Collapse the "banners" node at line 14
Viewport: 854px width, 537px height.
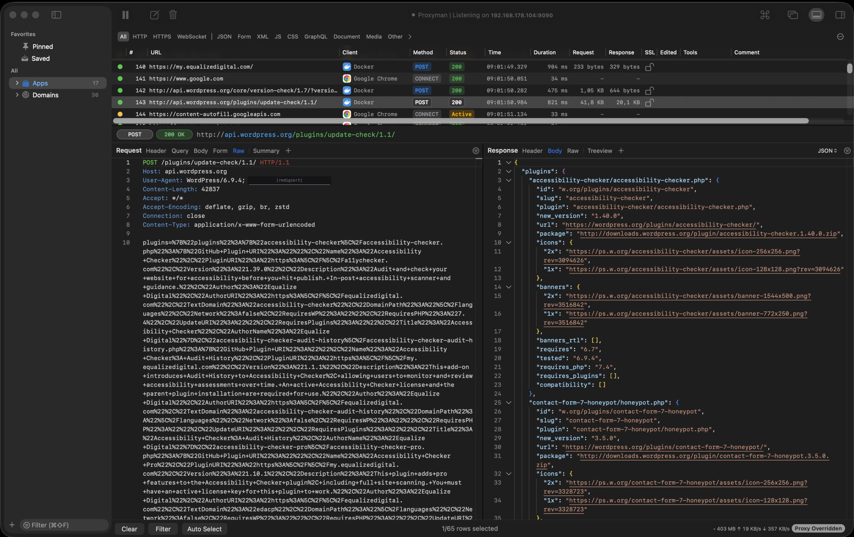[509, 287]
